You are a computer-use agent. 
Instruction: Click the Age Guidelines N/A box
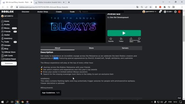(51, 93)
